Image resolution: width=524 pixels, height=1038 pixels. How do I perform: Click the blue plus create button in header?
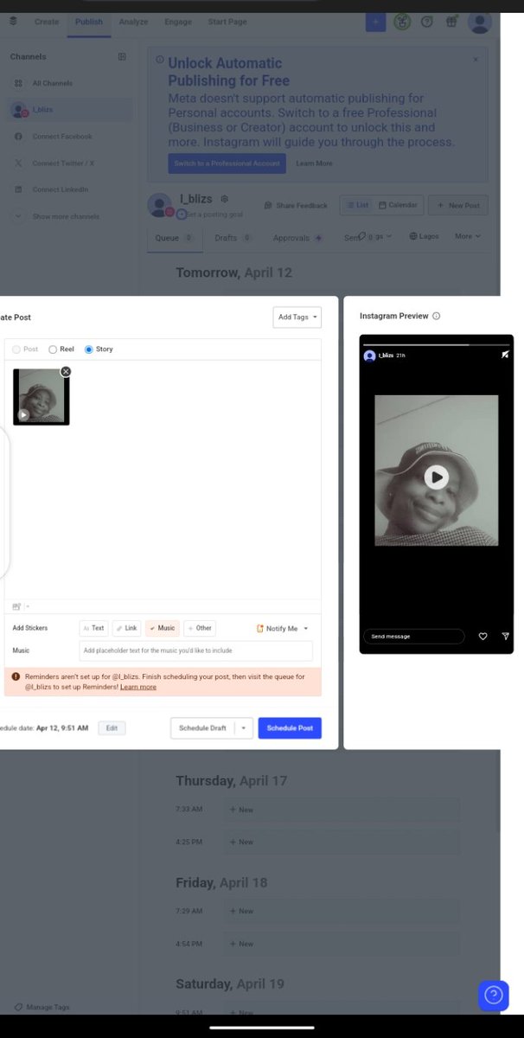tap(375, 22)
